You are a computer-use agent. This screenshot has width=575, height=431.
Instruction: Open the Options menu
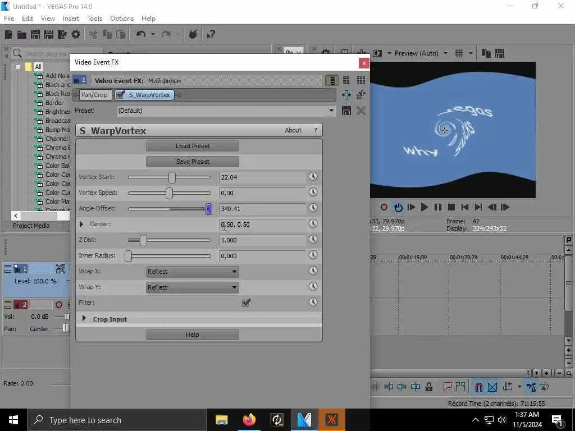[x=122, y=19]
